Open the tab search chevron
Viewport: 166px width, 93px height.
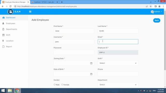151,2
